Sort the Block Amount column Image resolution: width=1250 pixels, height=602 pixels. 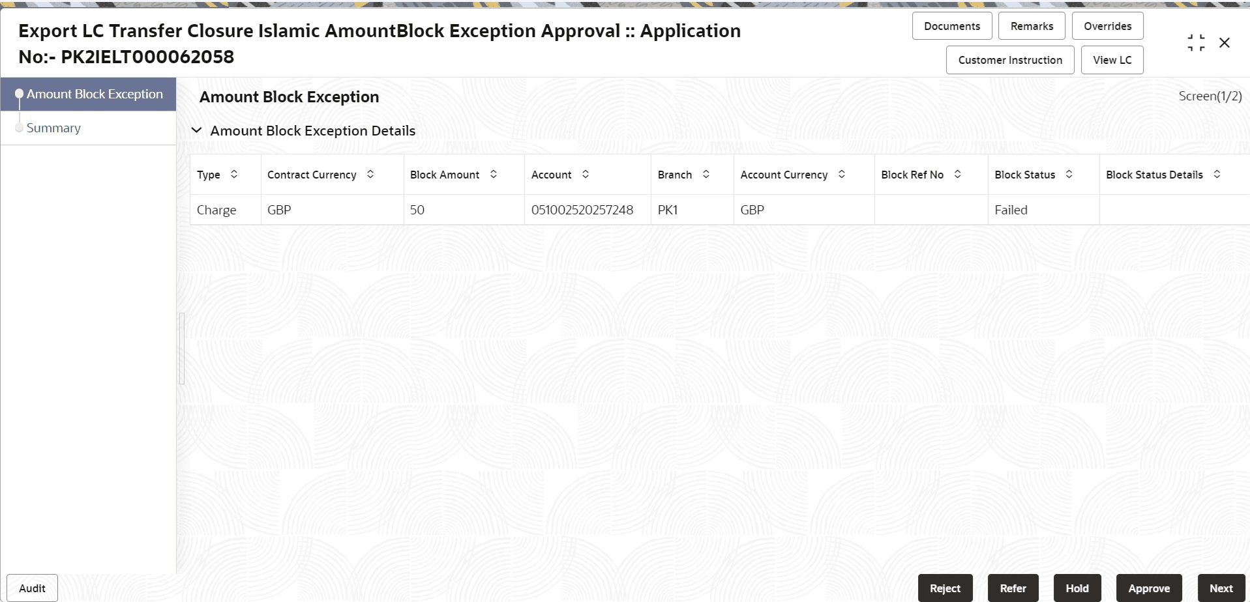pos(494,174)
